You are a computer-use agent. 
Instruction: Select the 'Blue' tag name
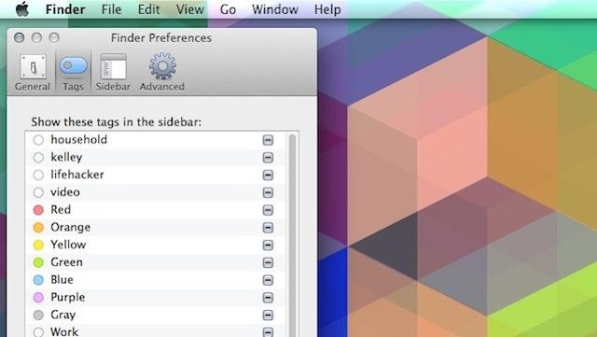(62, 280)
